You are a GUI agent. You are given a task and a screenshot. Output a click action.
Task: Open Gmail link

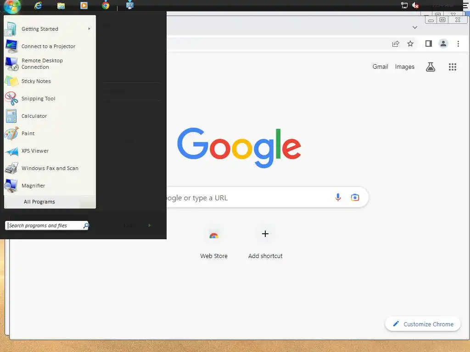point(380,67)
